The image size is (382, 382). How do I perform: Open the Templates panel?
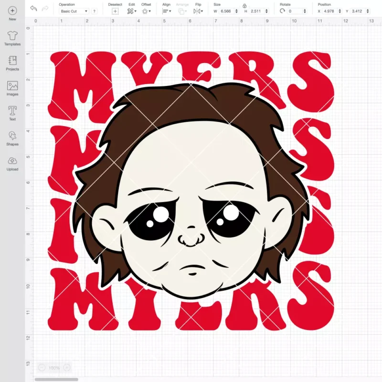click(12, 39)
